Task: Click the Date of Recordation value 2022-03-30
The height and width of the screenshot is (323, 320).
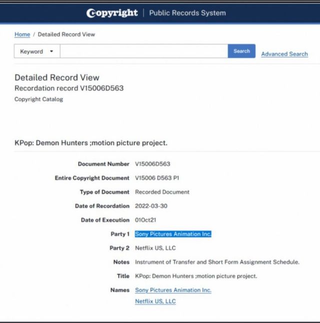Action: pos(152,206)
